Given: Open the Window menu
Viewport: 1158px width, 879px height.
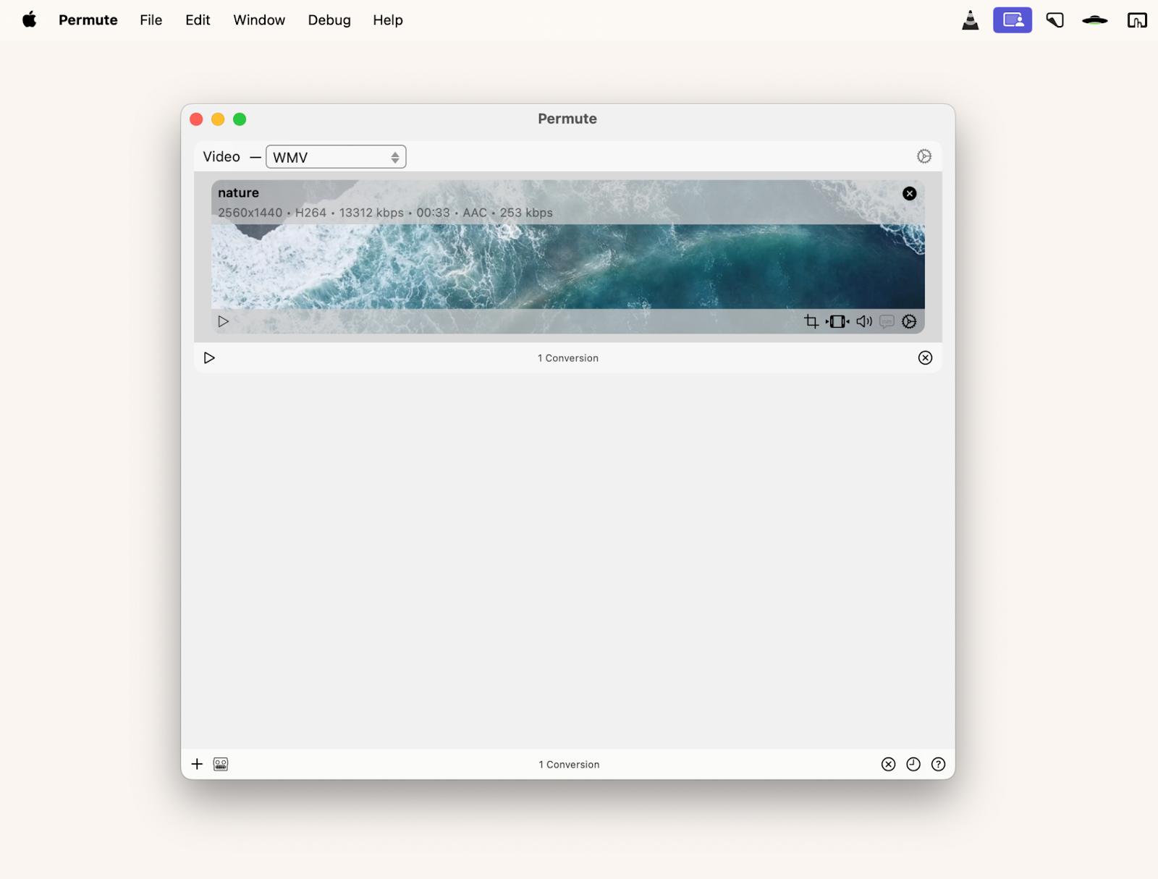Looking at the screenshot, I should (259, 20).
